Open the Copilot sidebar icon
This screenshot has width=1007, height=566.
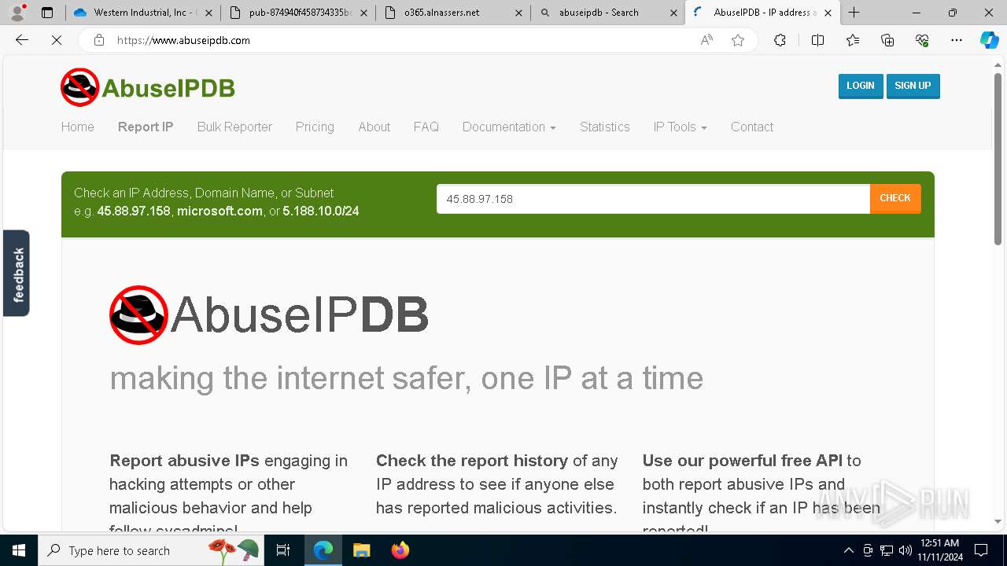[989, 40]
